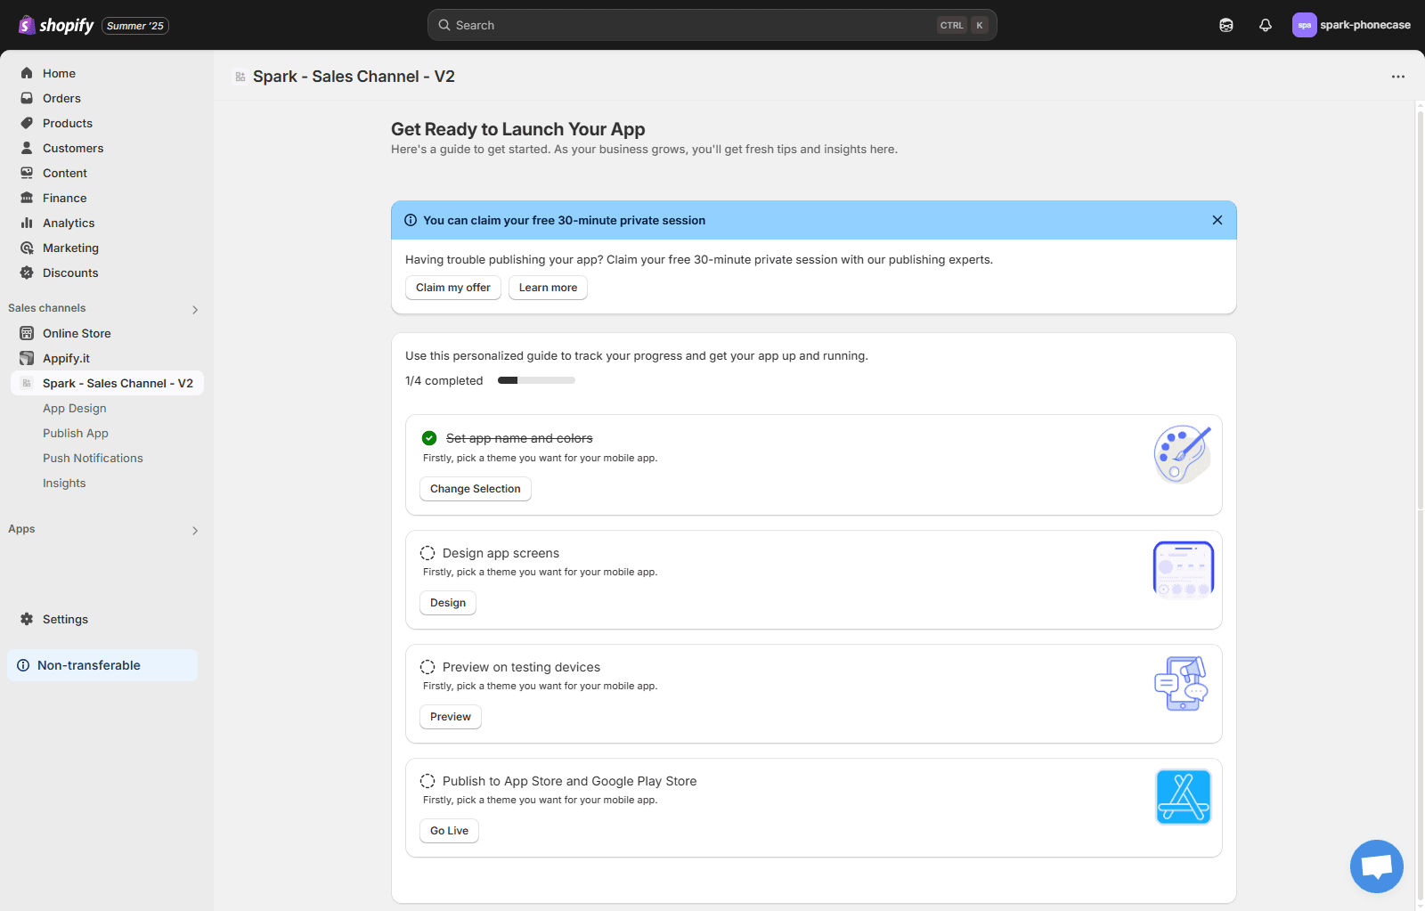Toggle the completed Set app name checkmark
Image resolution: width=1425 pixels, height=911 pixels.
tap(429, 438)
